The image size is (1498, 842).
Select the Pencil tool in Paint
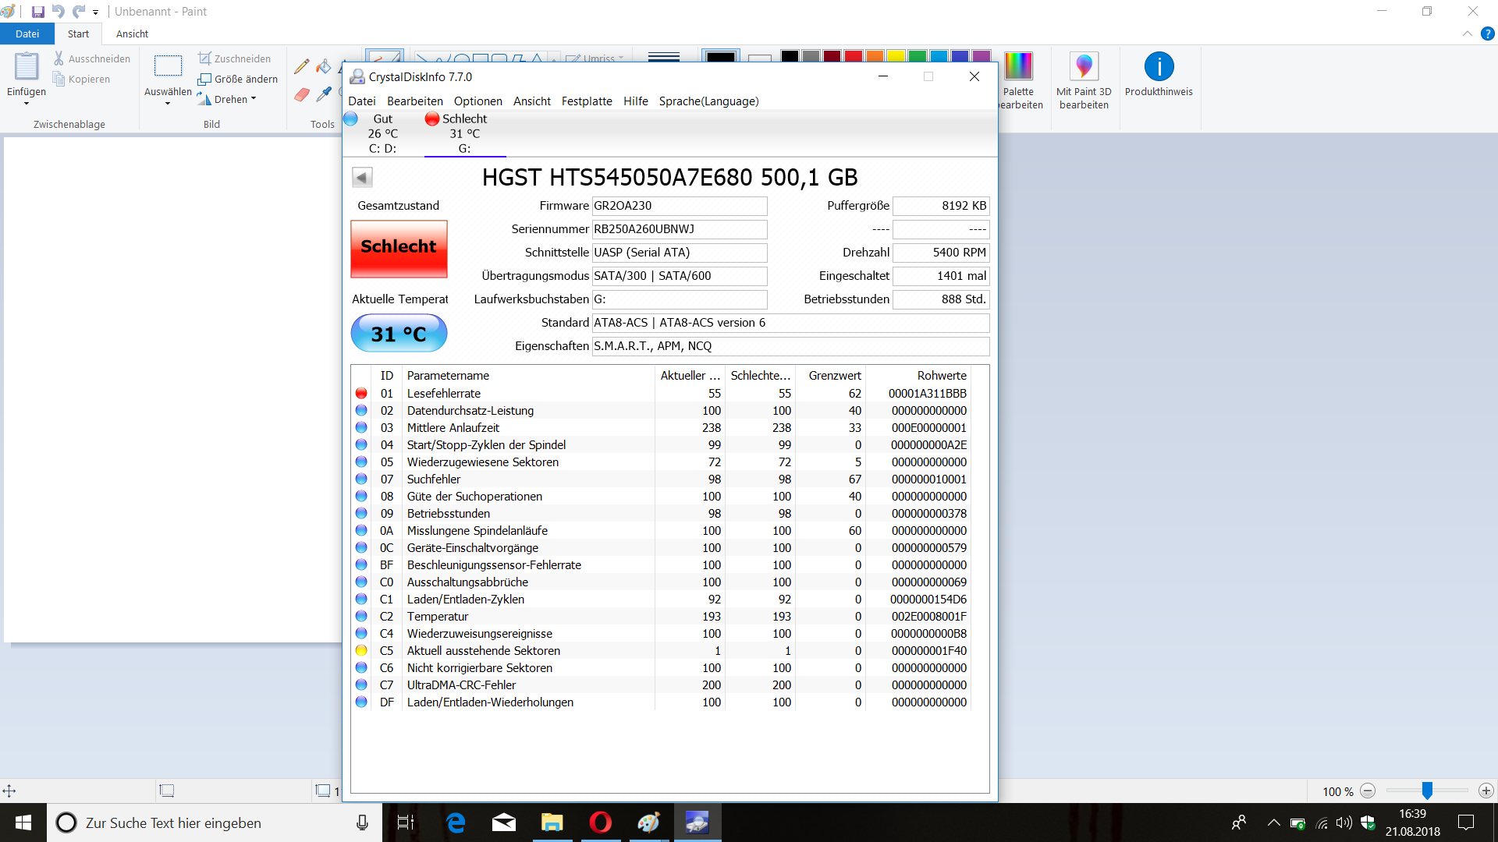coord(301,67)
